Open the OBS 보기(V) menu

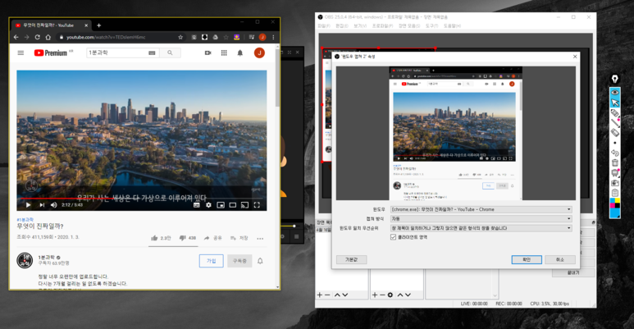(360, 26)
